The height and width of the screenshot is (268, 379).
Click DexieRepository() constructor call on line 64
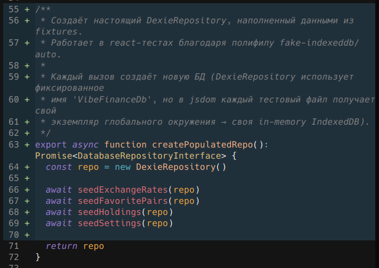coord(181,167)
